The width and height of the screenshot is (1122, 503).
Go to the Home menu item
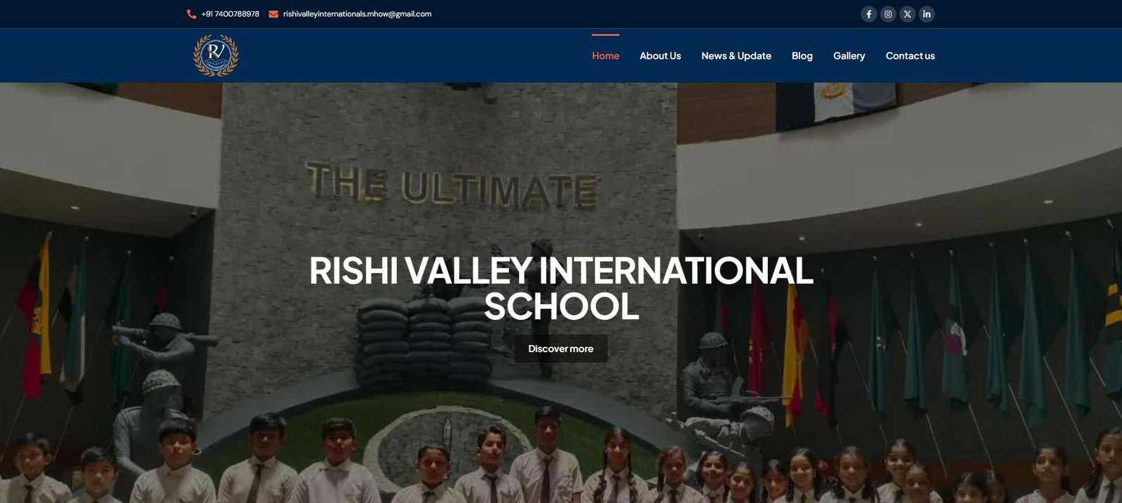605,56
